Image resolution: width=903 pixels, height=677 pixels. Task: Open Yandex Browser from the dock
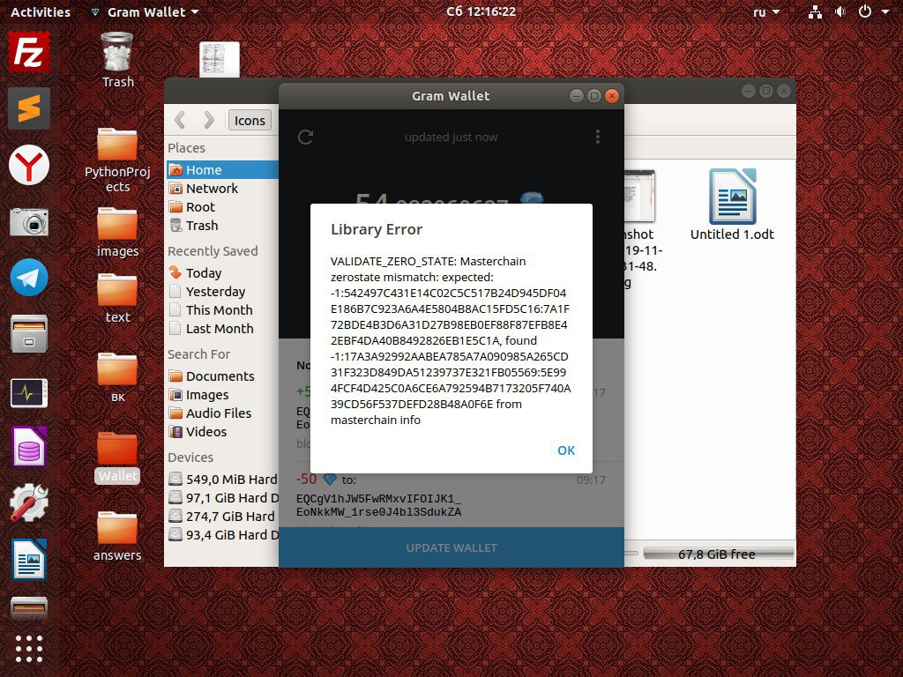pyautogui.click(x=29, y=165)
